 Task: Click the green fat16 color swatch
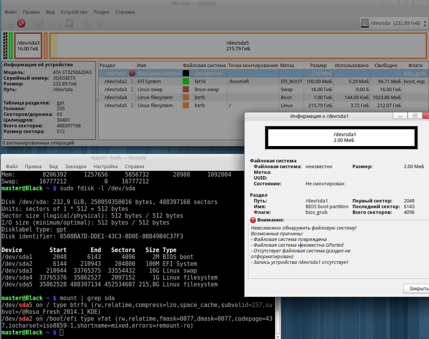click(x=186, y=81)
